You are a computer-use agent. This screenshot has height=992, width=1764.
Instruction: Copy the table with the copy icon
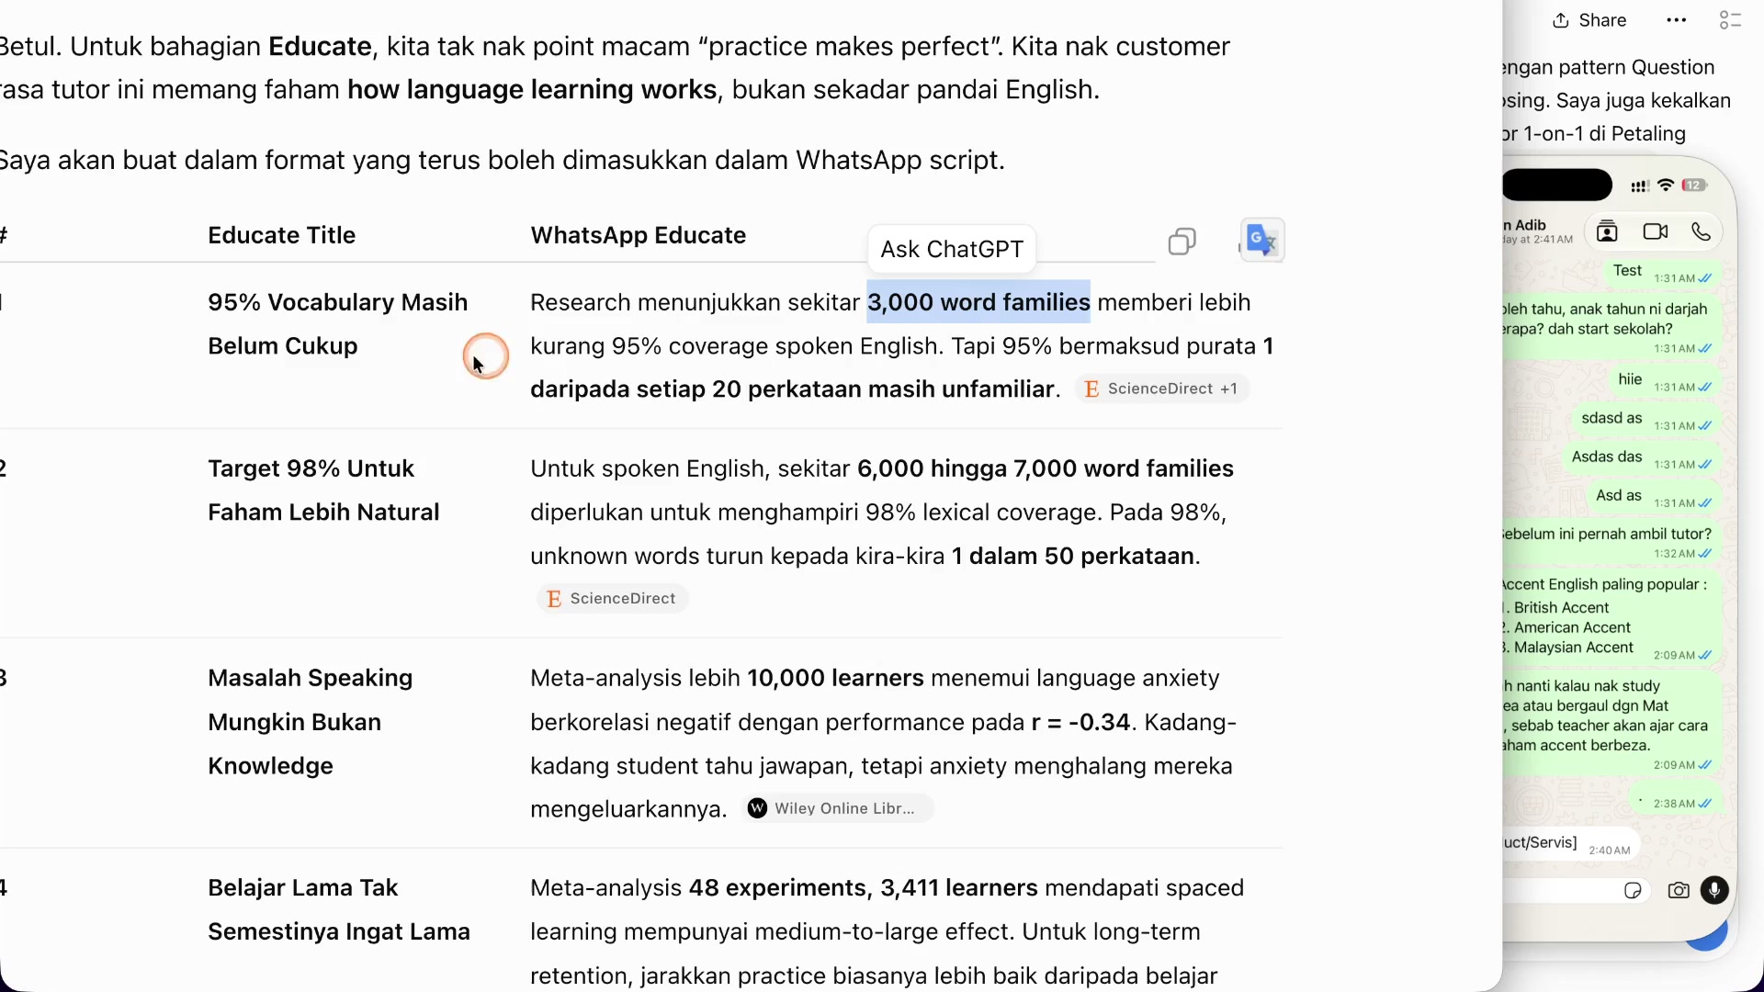pos(1182,242)
